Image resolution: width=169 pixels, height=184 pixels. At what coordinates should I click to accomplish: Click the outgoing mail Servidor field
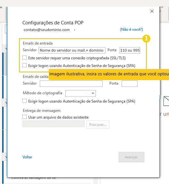click(71, 84)
